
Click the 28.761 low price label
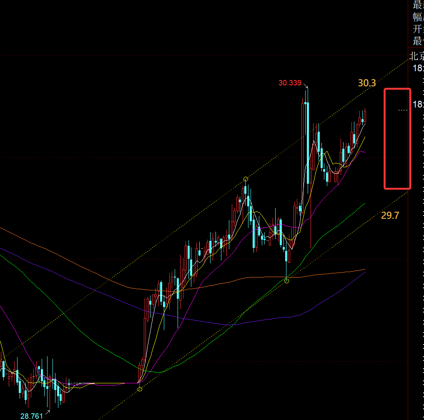coord(32,416)
